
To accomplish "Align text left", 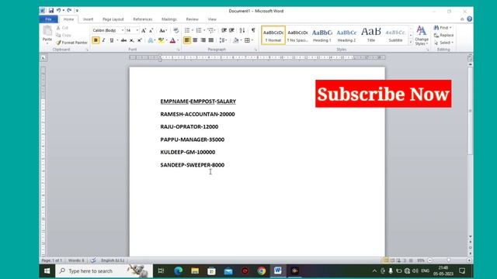I will tap(187, 40).
